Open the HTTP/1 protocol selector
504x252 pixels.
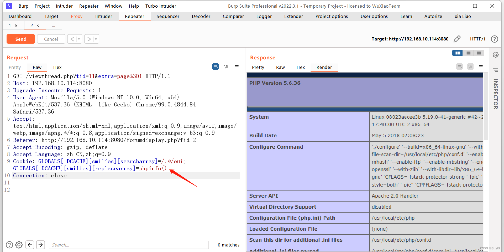(x=478, y=39)
